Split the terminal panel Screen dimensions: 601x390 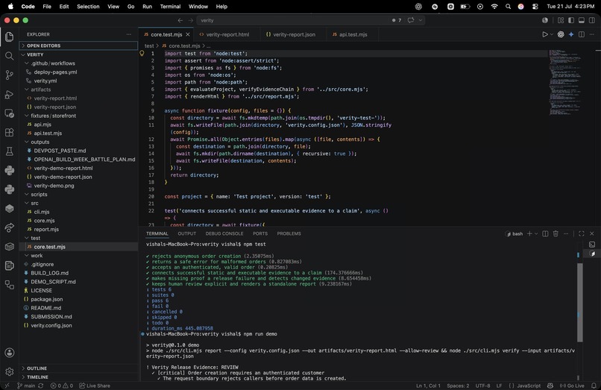(545, 233)
